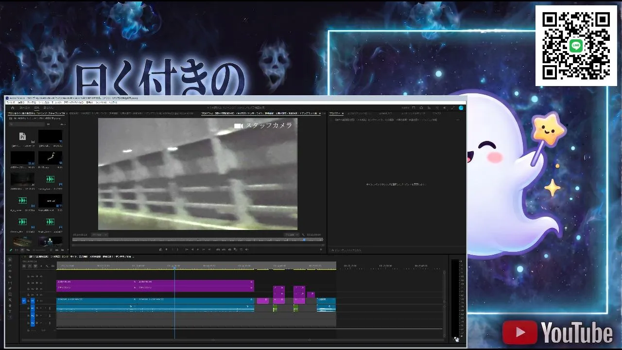The height and width of the screenshot is (350, 622).
Task: Select the Japan map clip thumbnail
Action: pos(50,157)
